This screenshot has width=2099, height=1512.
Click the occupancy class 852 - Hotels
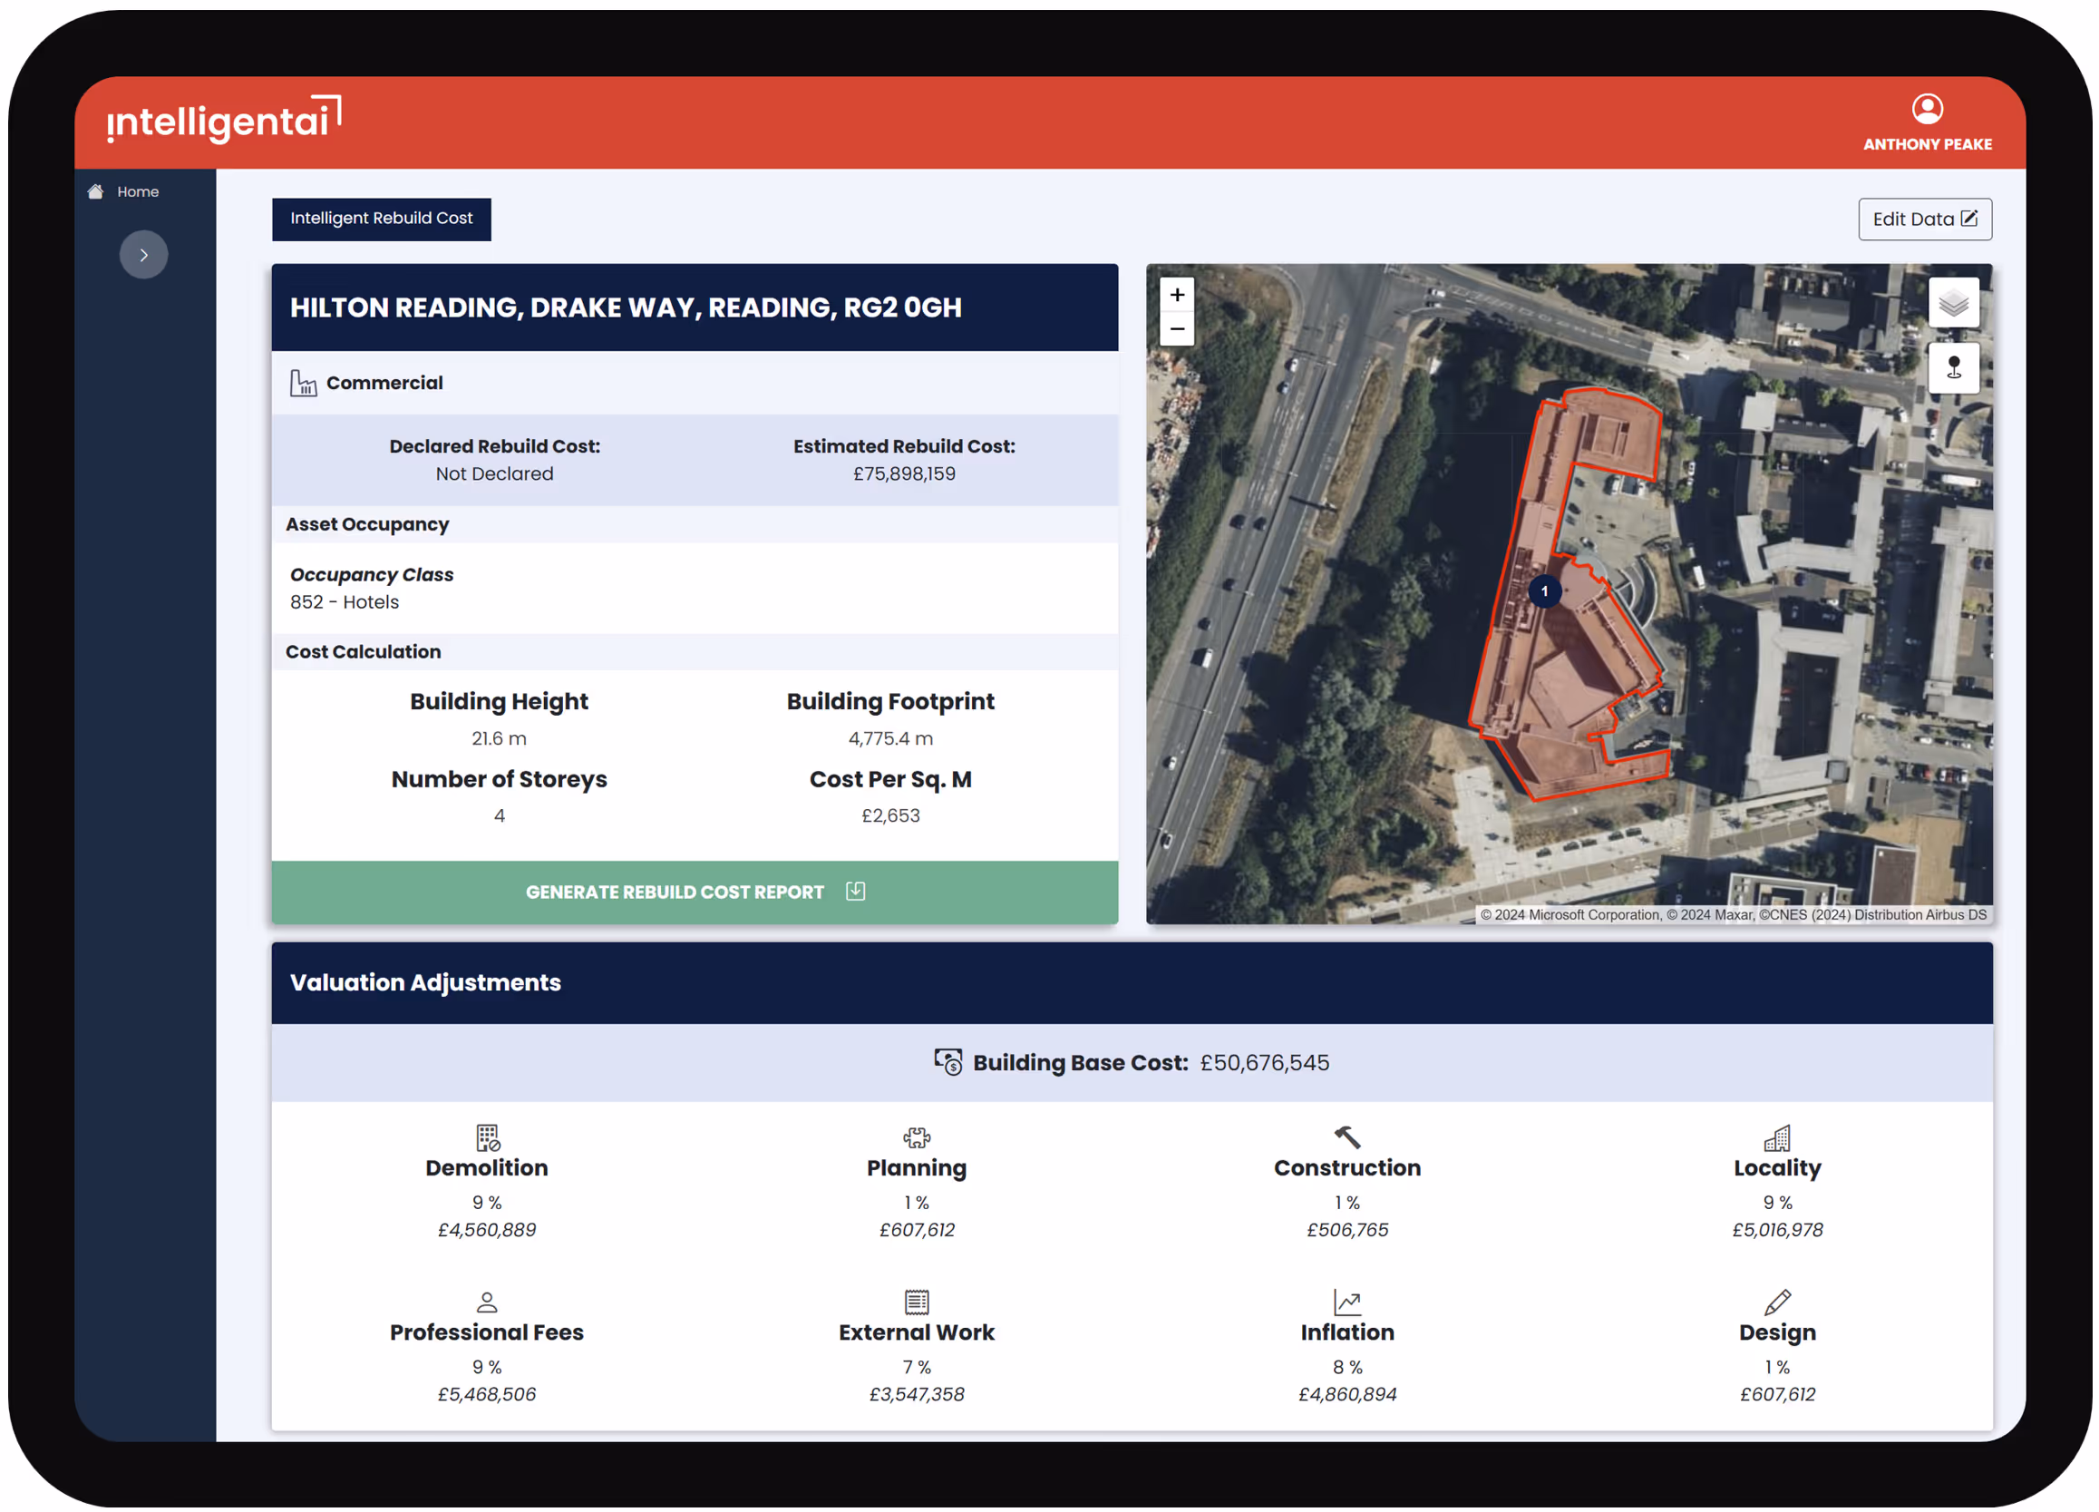(345, 603)
